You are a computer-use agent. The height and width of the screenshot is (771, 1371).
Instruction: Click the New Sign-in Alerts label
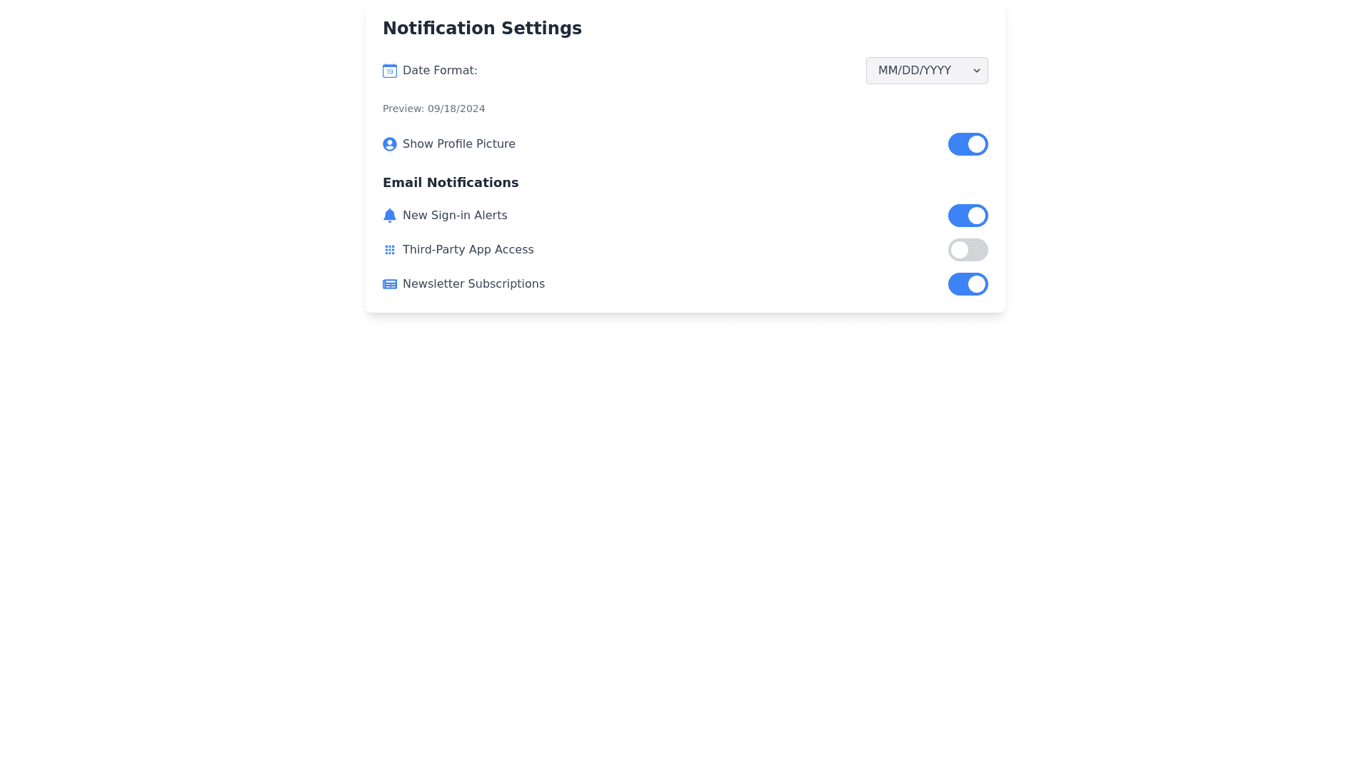point(455,216)
